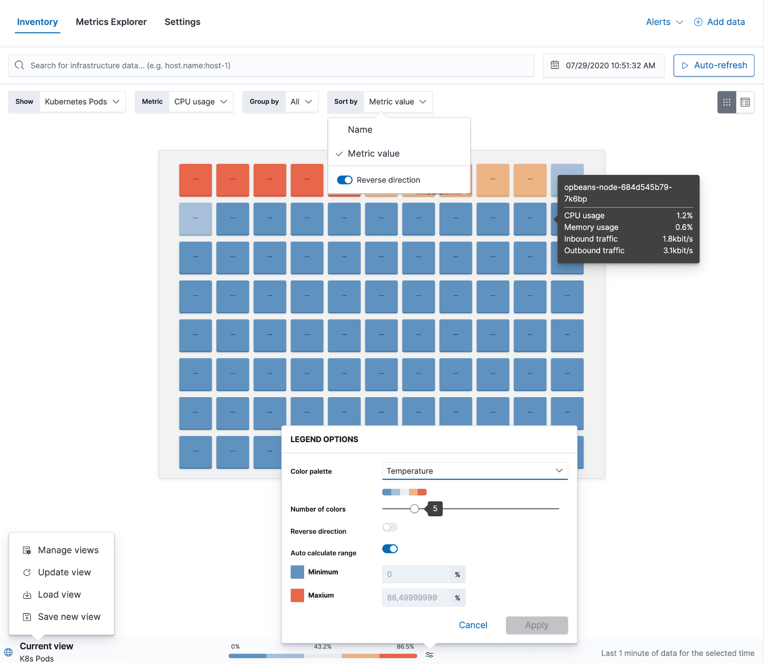Viewport: 764px width, 665px height.
Task: Click the Manage views icon
Action: pyautogui.click(x=27, y=550)
